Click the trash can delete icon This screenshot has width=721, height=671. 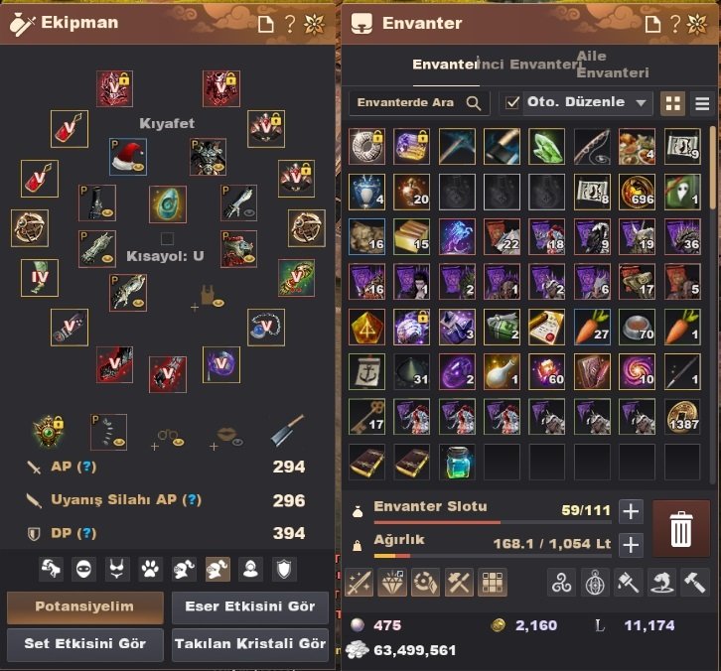tap(681, 528)
